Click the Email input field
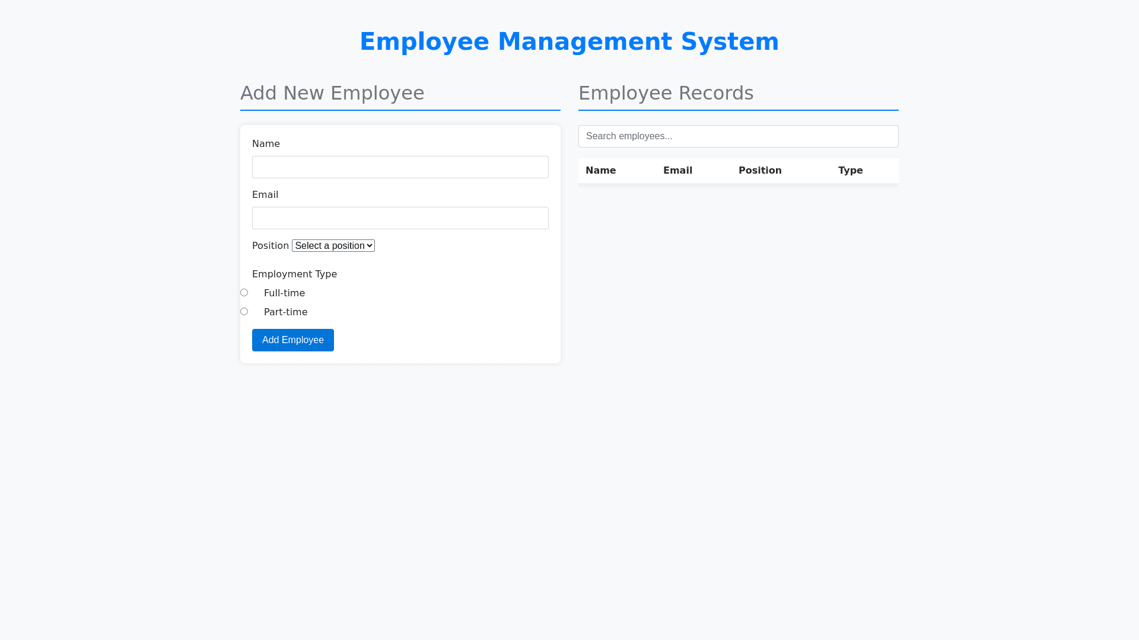 click(400, 218)
